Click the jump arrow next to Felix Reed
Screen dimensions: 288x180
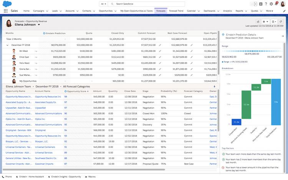coord(36,63)
